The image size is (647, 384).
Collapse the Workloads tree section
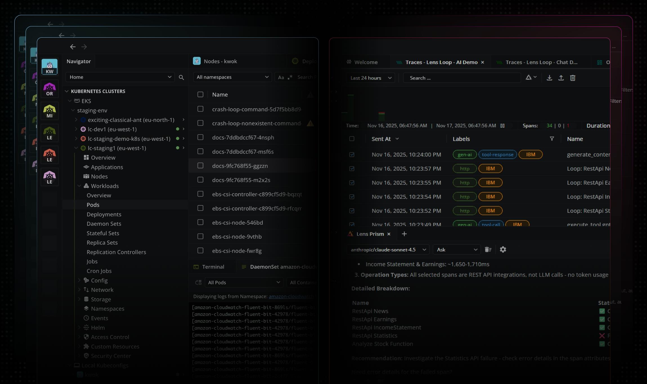pyautogui.click(x=79, y=186)
